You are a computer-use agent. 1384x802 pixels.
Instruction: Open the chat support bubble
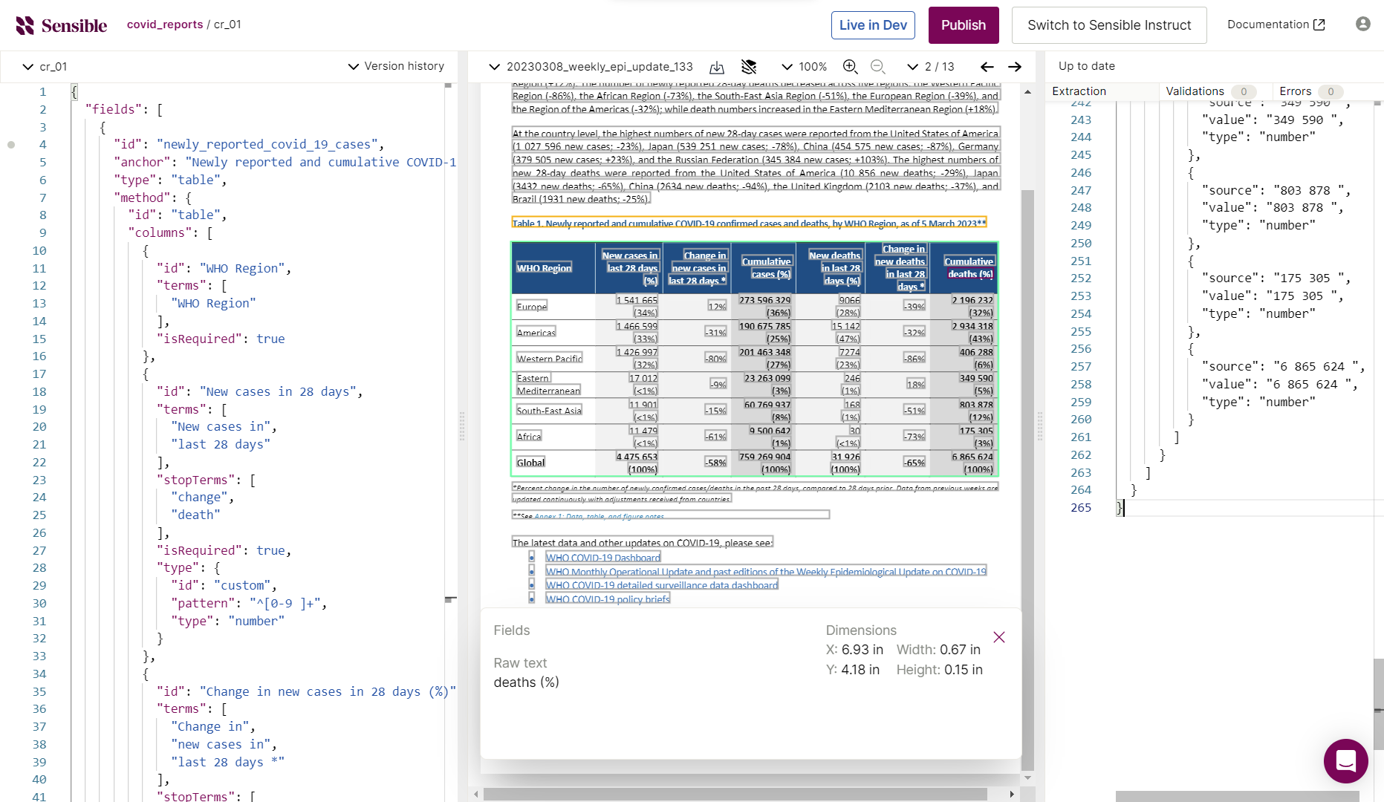pyautogui.click(x=1346, y=761)
